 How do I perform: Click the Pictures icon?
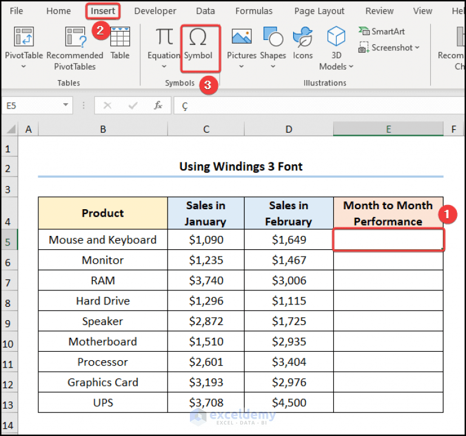241,36
